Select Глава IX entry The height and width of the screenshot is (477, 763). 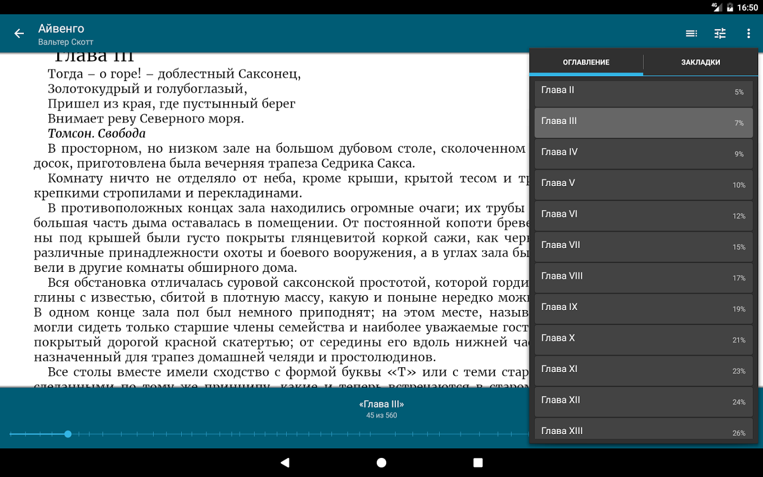click(643, 309)
